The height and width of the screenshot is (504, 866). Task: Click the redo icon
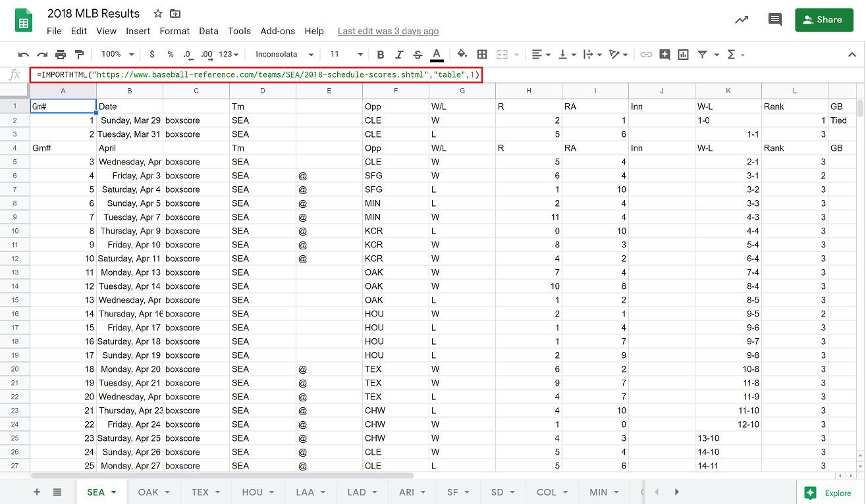[42, 55]
